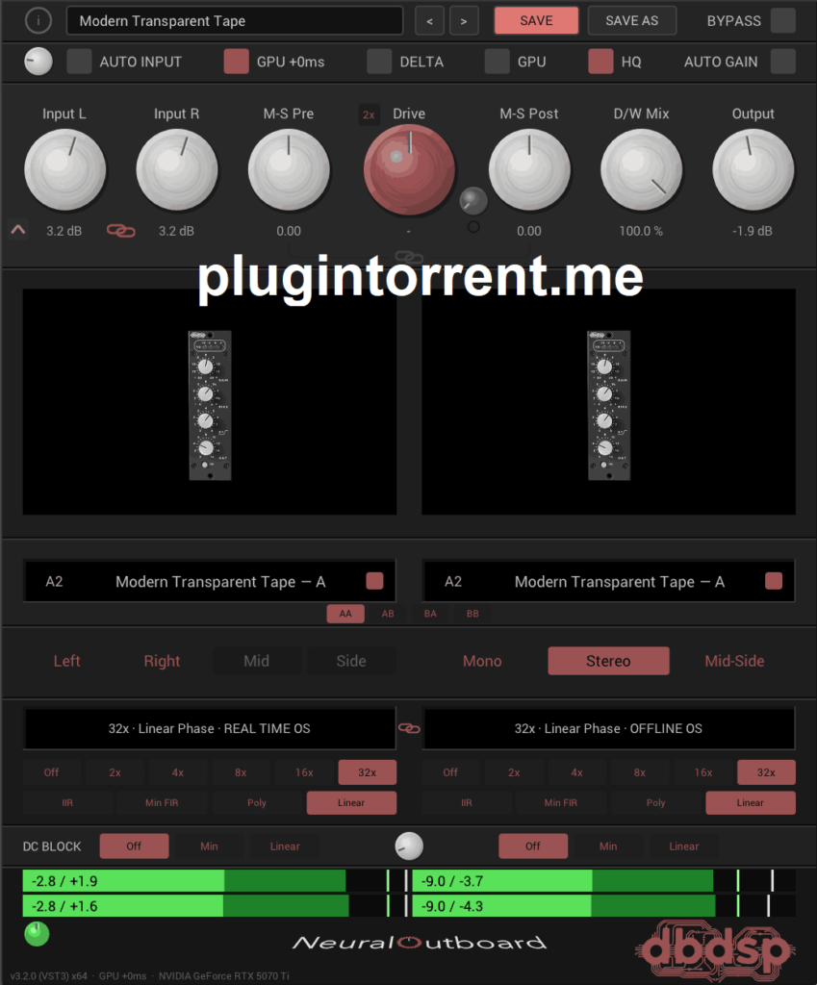The width and height of the screenshot is (817, 985).
Task: Select Poly filter for offline OS
Action: pyautogui.click(x=655, y=803)
